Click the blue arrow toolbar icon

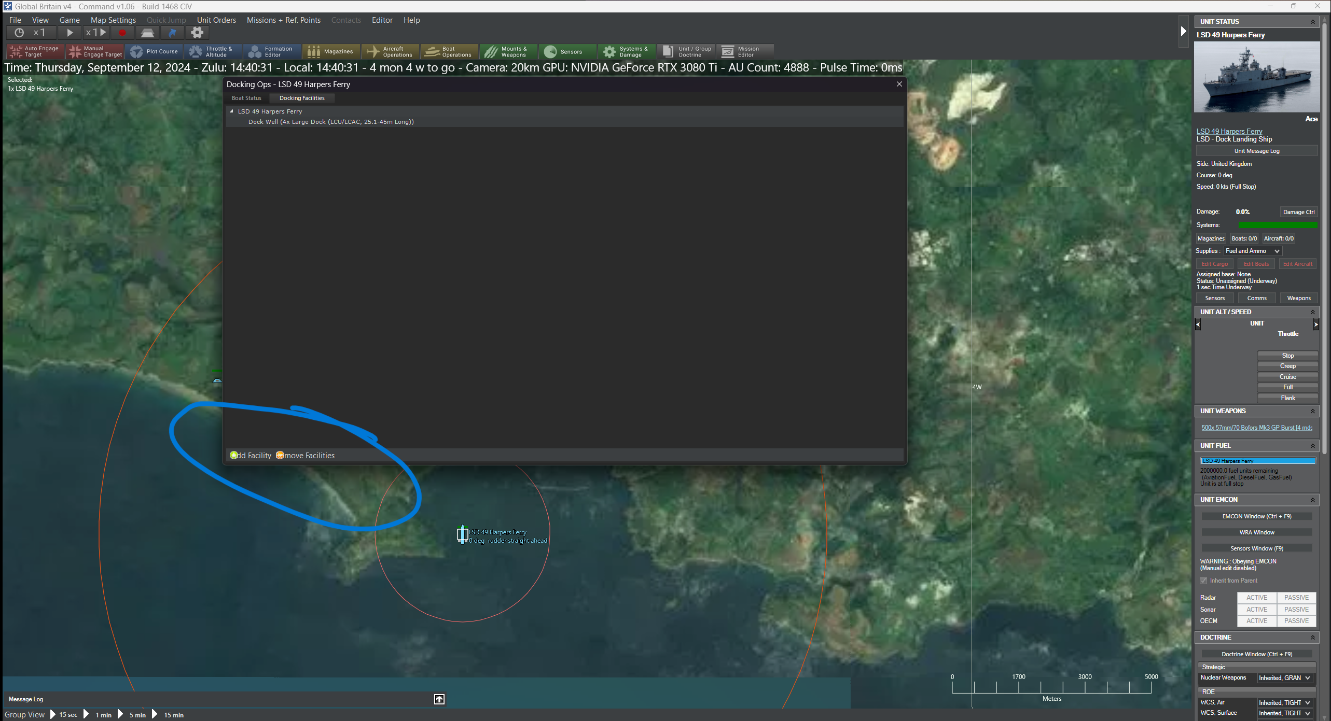pos(172,33)
